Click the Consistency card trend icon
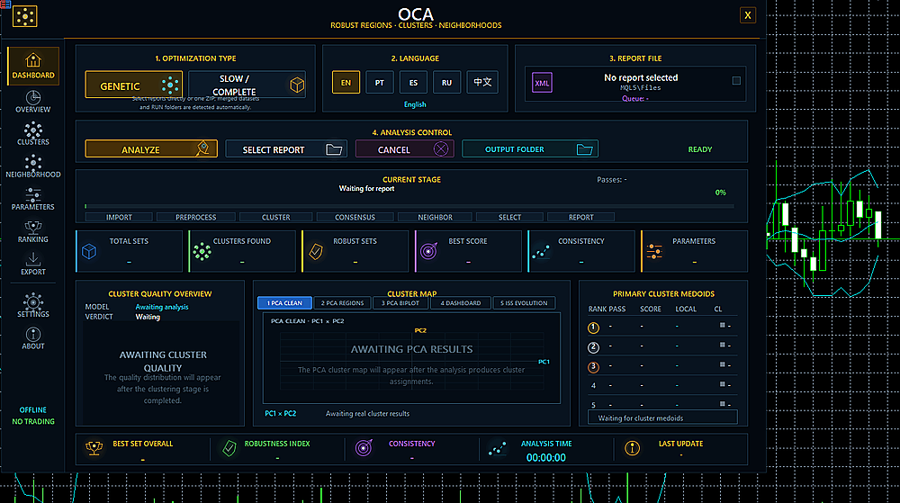The height and width of the screenshot is (503, 900). (541, 252)
